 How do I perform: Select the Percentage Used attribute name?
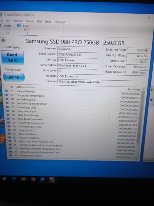27,107
